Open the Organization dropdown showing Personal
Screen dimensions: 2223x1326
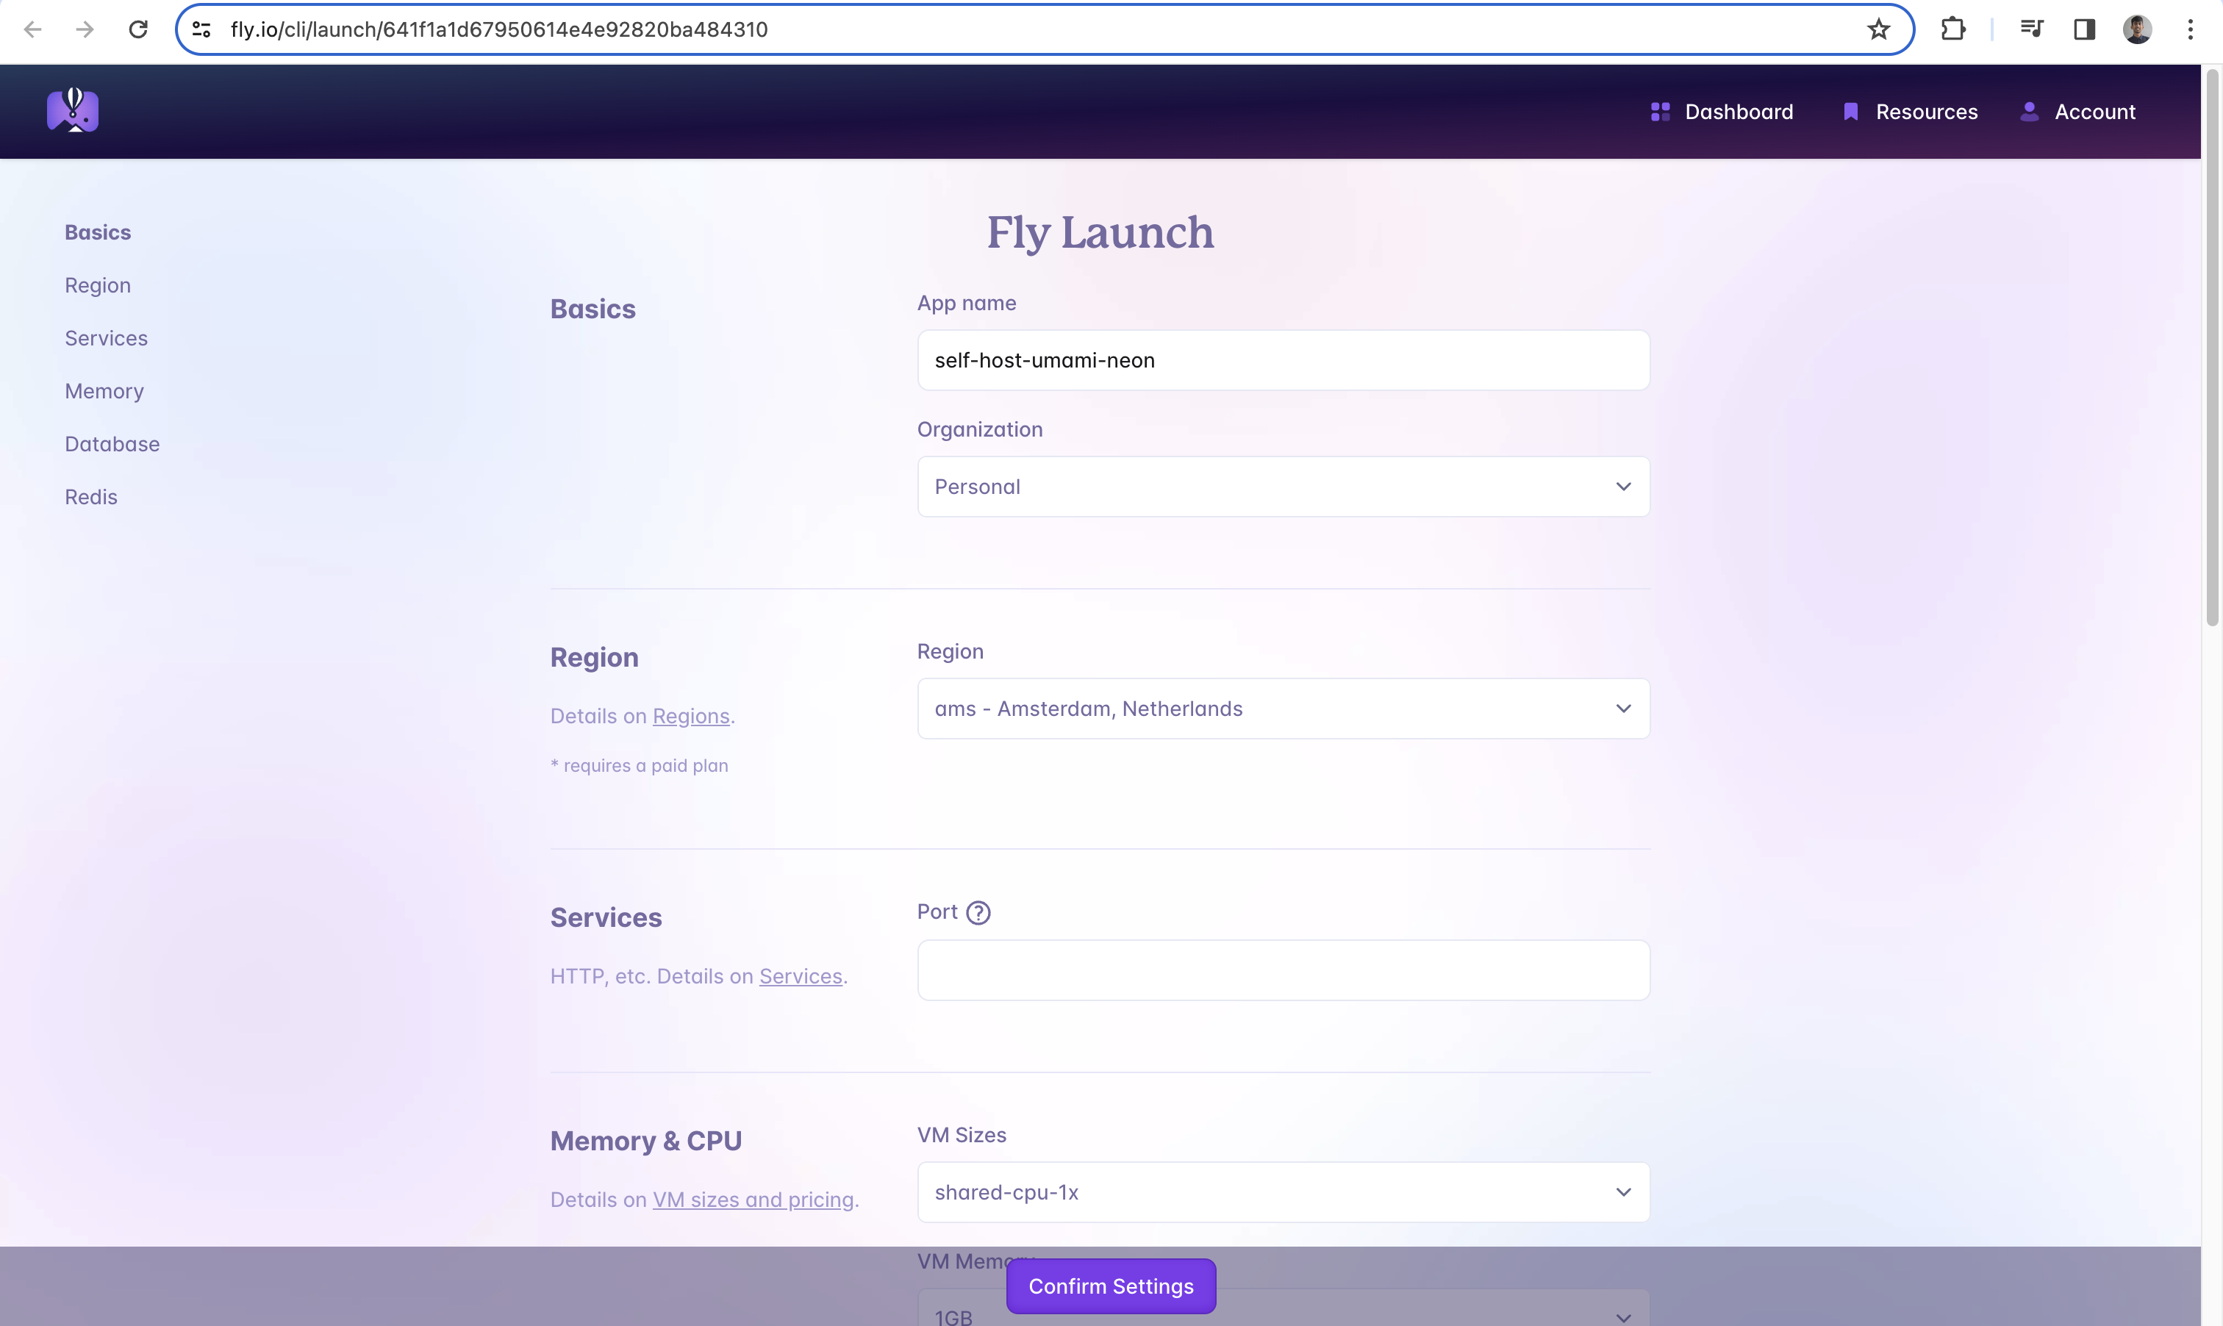point(1283,486)
